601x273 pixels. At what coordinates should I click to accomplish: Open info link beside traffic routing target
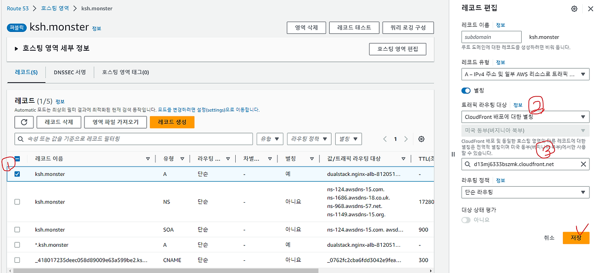pyautogui.click(x=517, y=105)
